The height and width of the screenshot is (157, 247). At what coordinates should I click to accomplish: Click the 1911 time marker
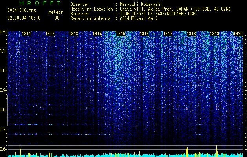[x=26, y=34]
